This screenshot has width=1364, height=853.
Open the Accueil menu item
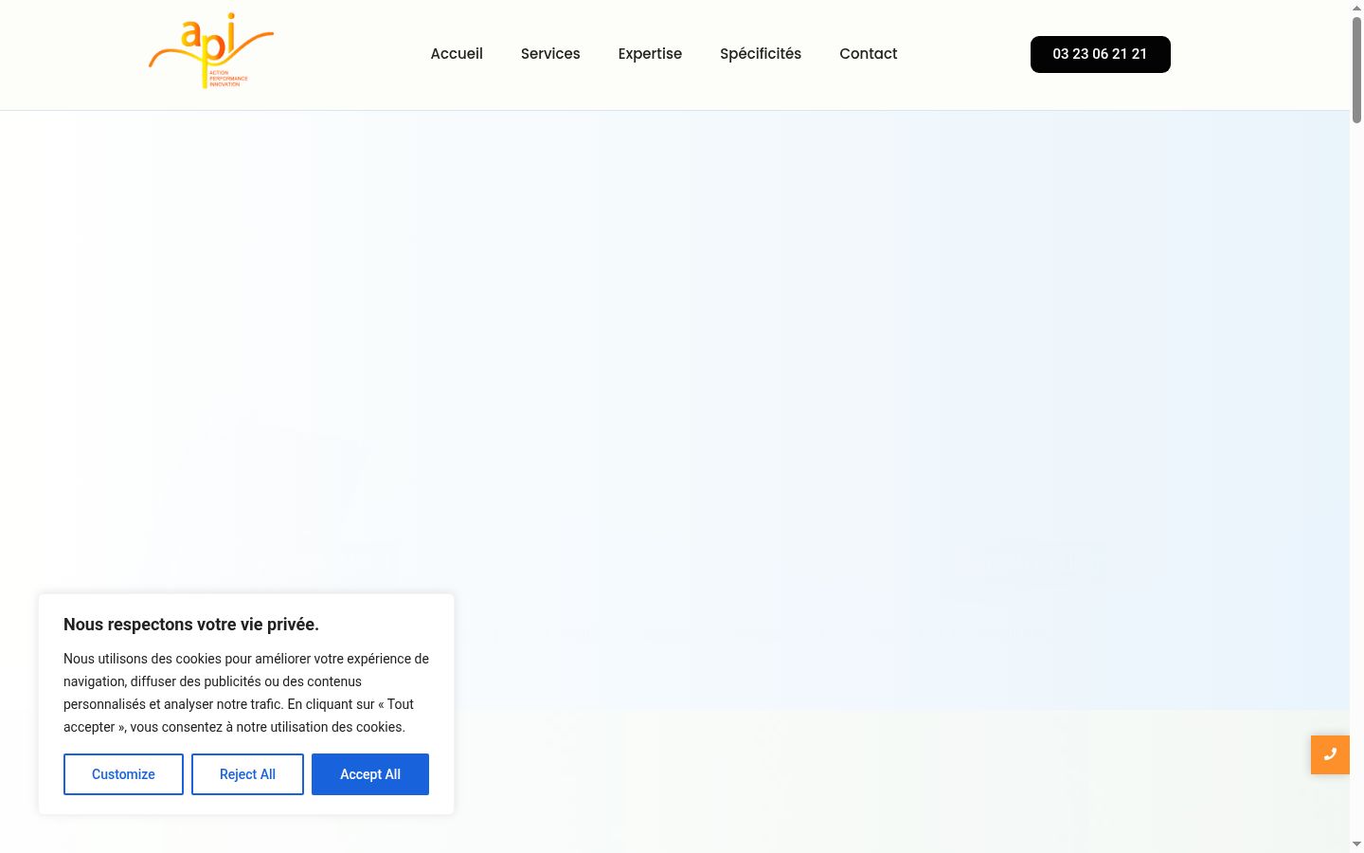[457, 54]
